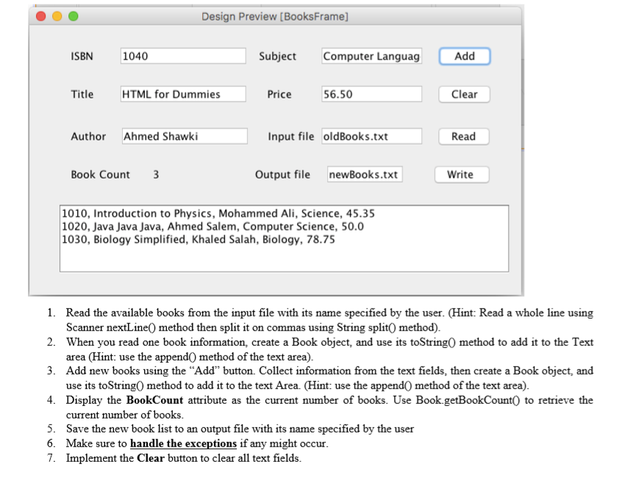Click the Book Count label
The width and height of the screenshot is (633, 489).
point(100,175)
